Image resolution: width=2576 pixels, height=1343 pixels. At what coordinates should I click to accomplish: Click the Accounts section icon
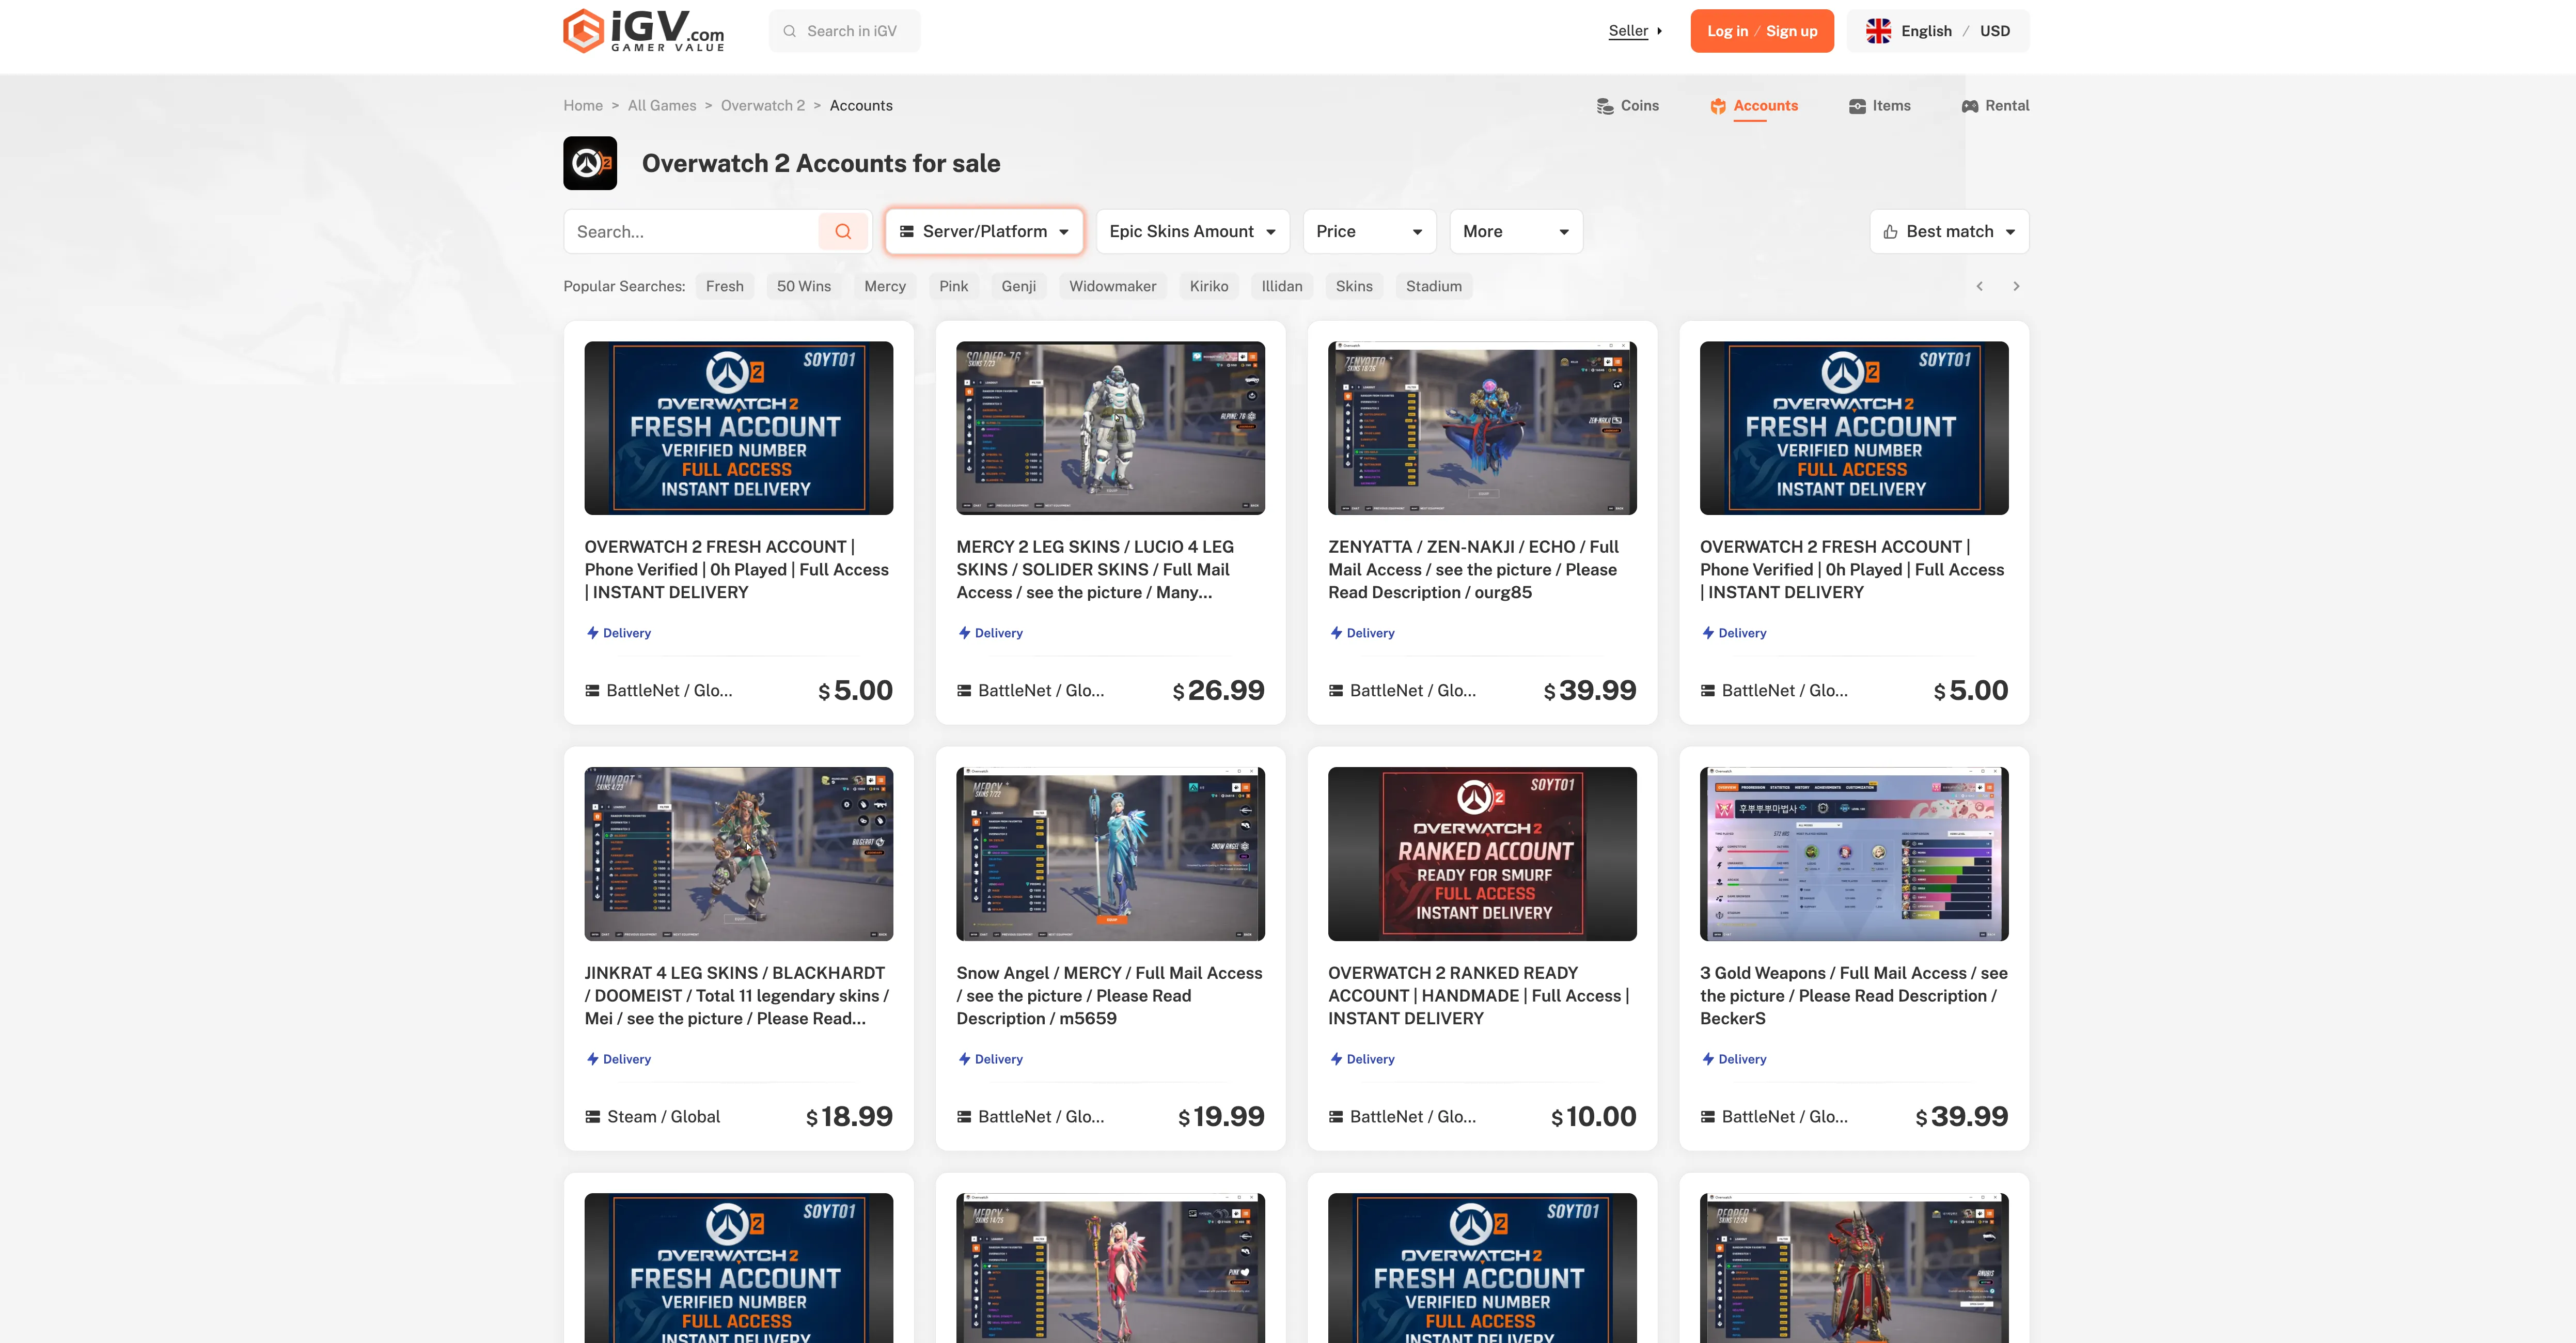pyautogui.click(x=1718, y=105)
